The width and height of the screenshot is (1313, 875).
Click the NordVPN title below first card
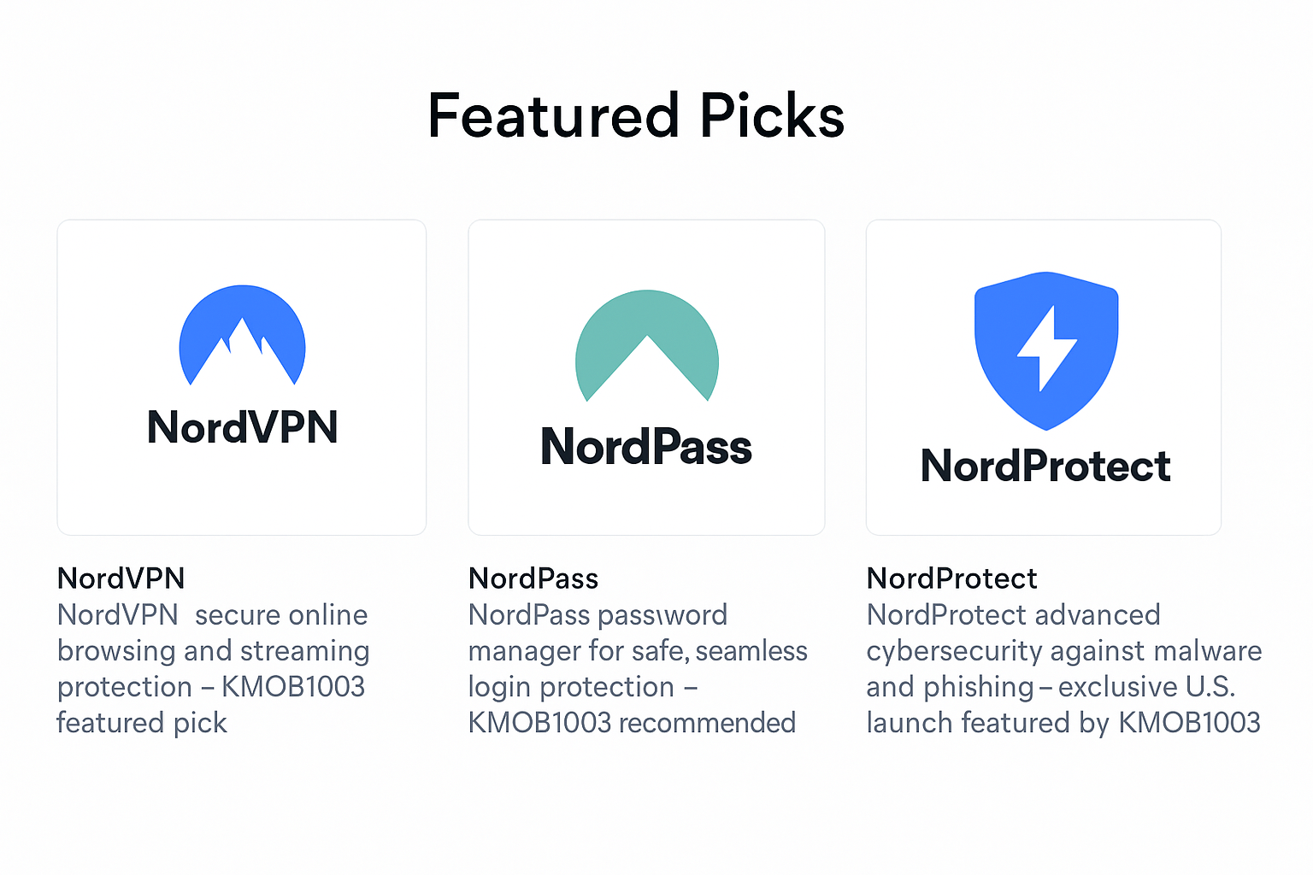pyautogui.click(x=121, y=578)
